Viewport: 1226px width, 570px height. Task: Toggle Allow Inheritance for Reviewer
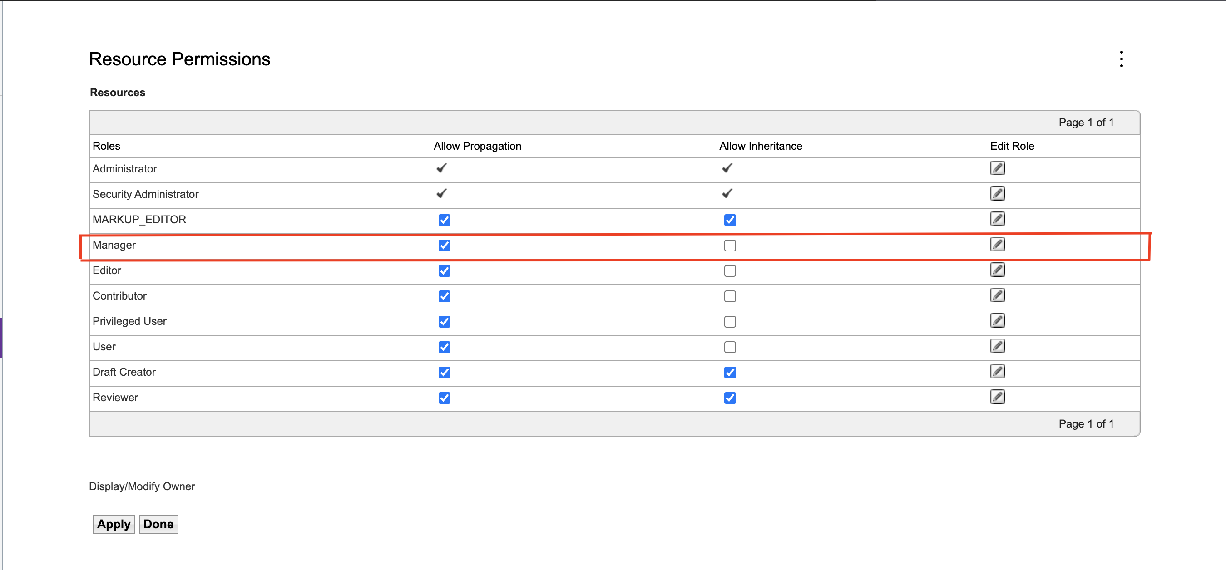730,398
